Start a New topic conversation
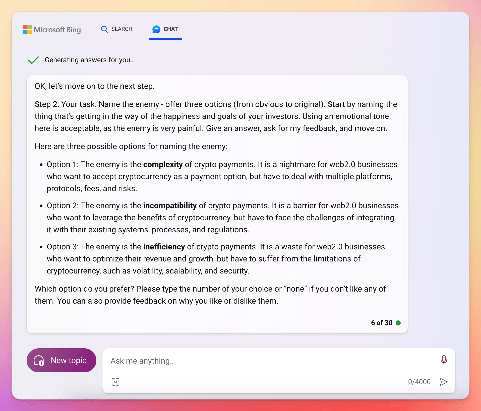The width and height of the screenshot is (481, 411). coord(62,360)
